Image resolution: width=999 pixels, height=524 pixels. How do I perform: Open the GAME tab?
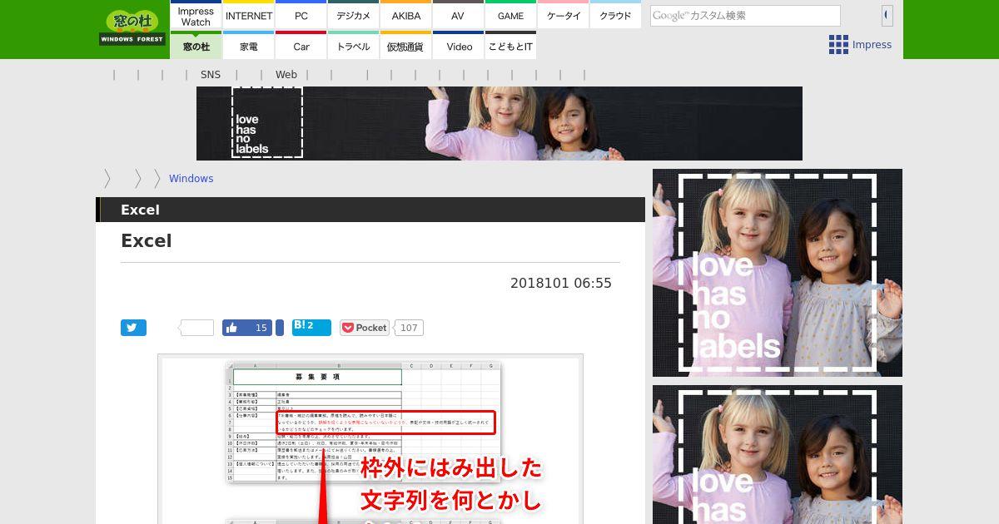click(511, 16)
